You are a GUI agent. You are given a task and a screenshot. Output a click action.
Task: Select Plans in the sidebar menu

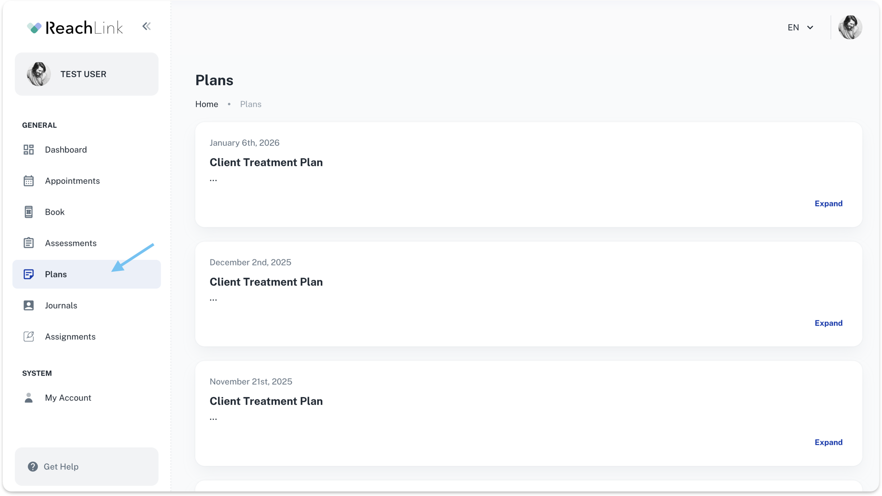pyautogui.click(x=56, y=274)
